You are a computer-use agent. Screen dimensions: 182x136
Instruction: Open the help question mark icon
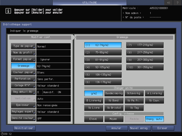click(x=177, y=2)
